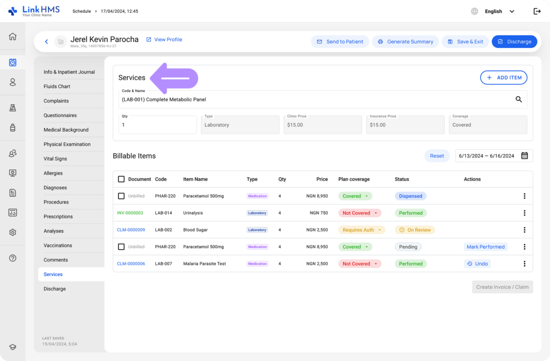This screenshot has width=550, height=361.
Task: Open claim link CLM-0000006
Action: 131,264
